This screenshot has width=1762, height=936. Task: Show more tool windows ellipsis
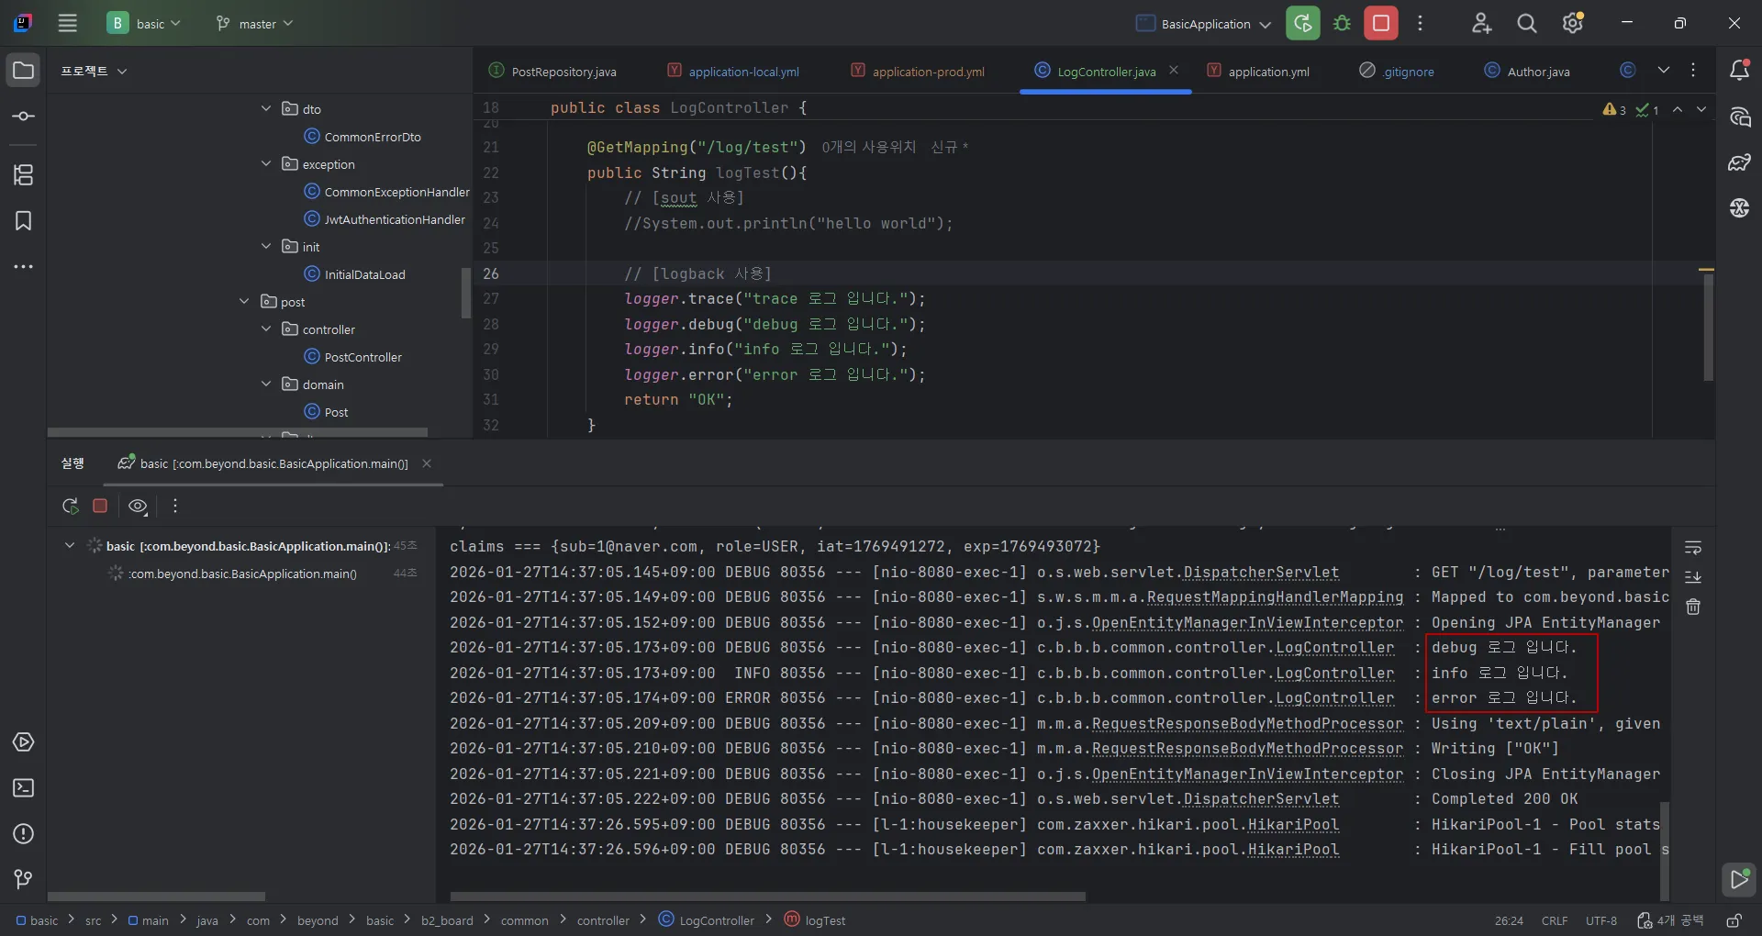coord(24,267)
